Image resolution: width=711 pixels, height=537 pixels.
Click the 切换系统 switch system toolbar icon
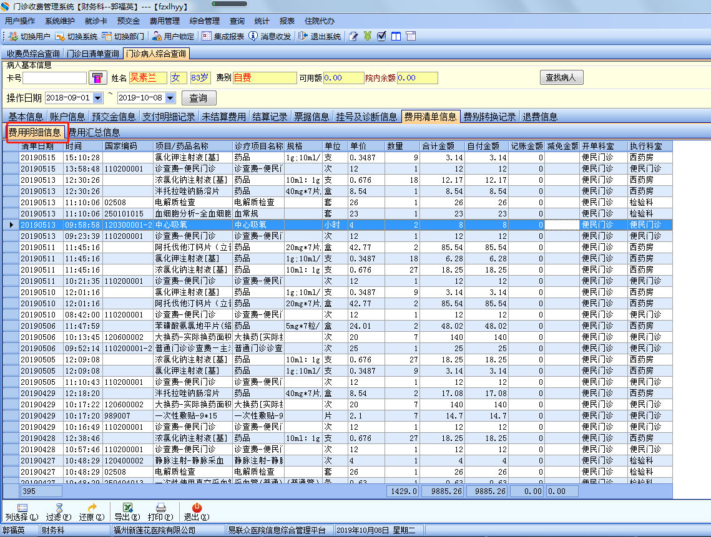60,36
